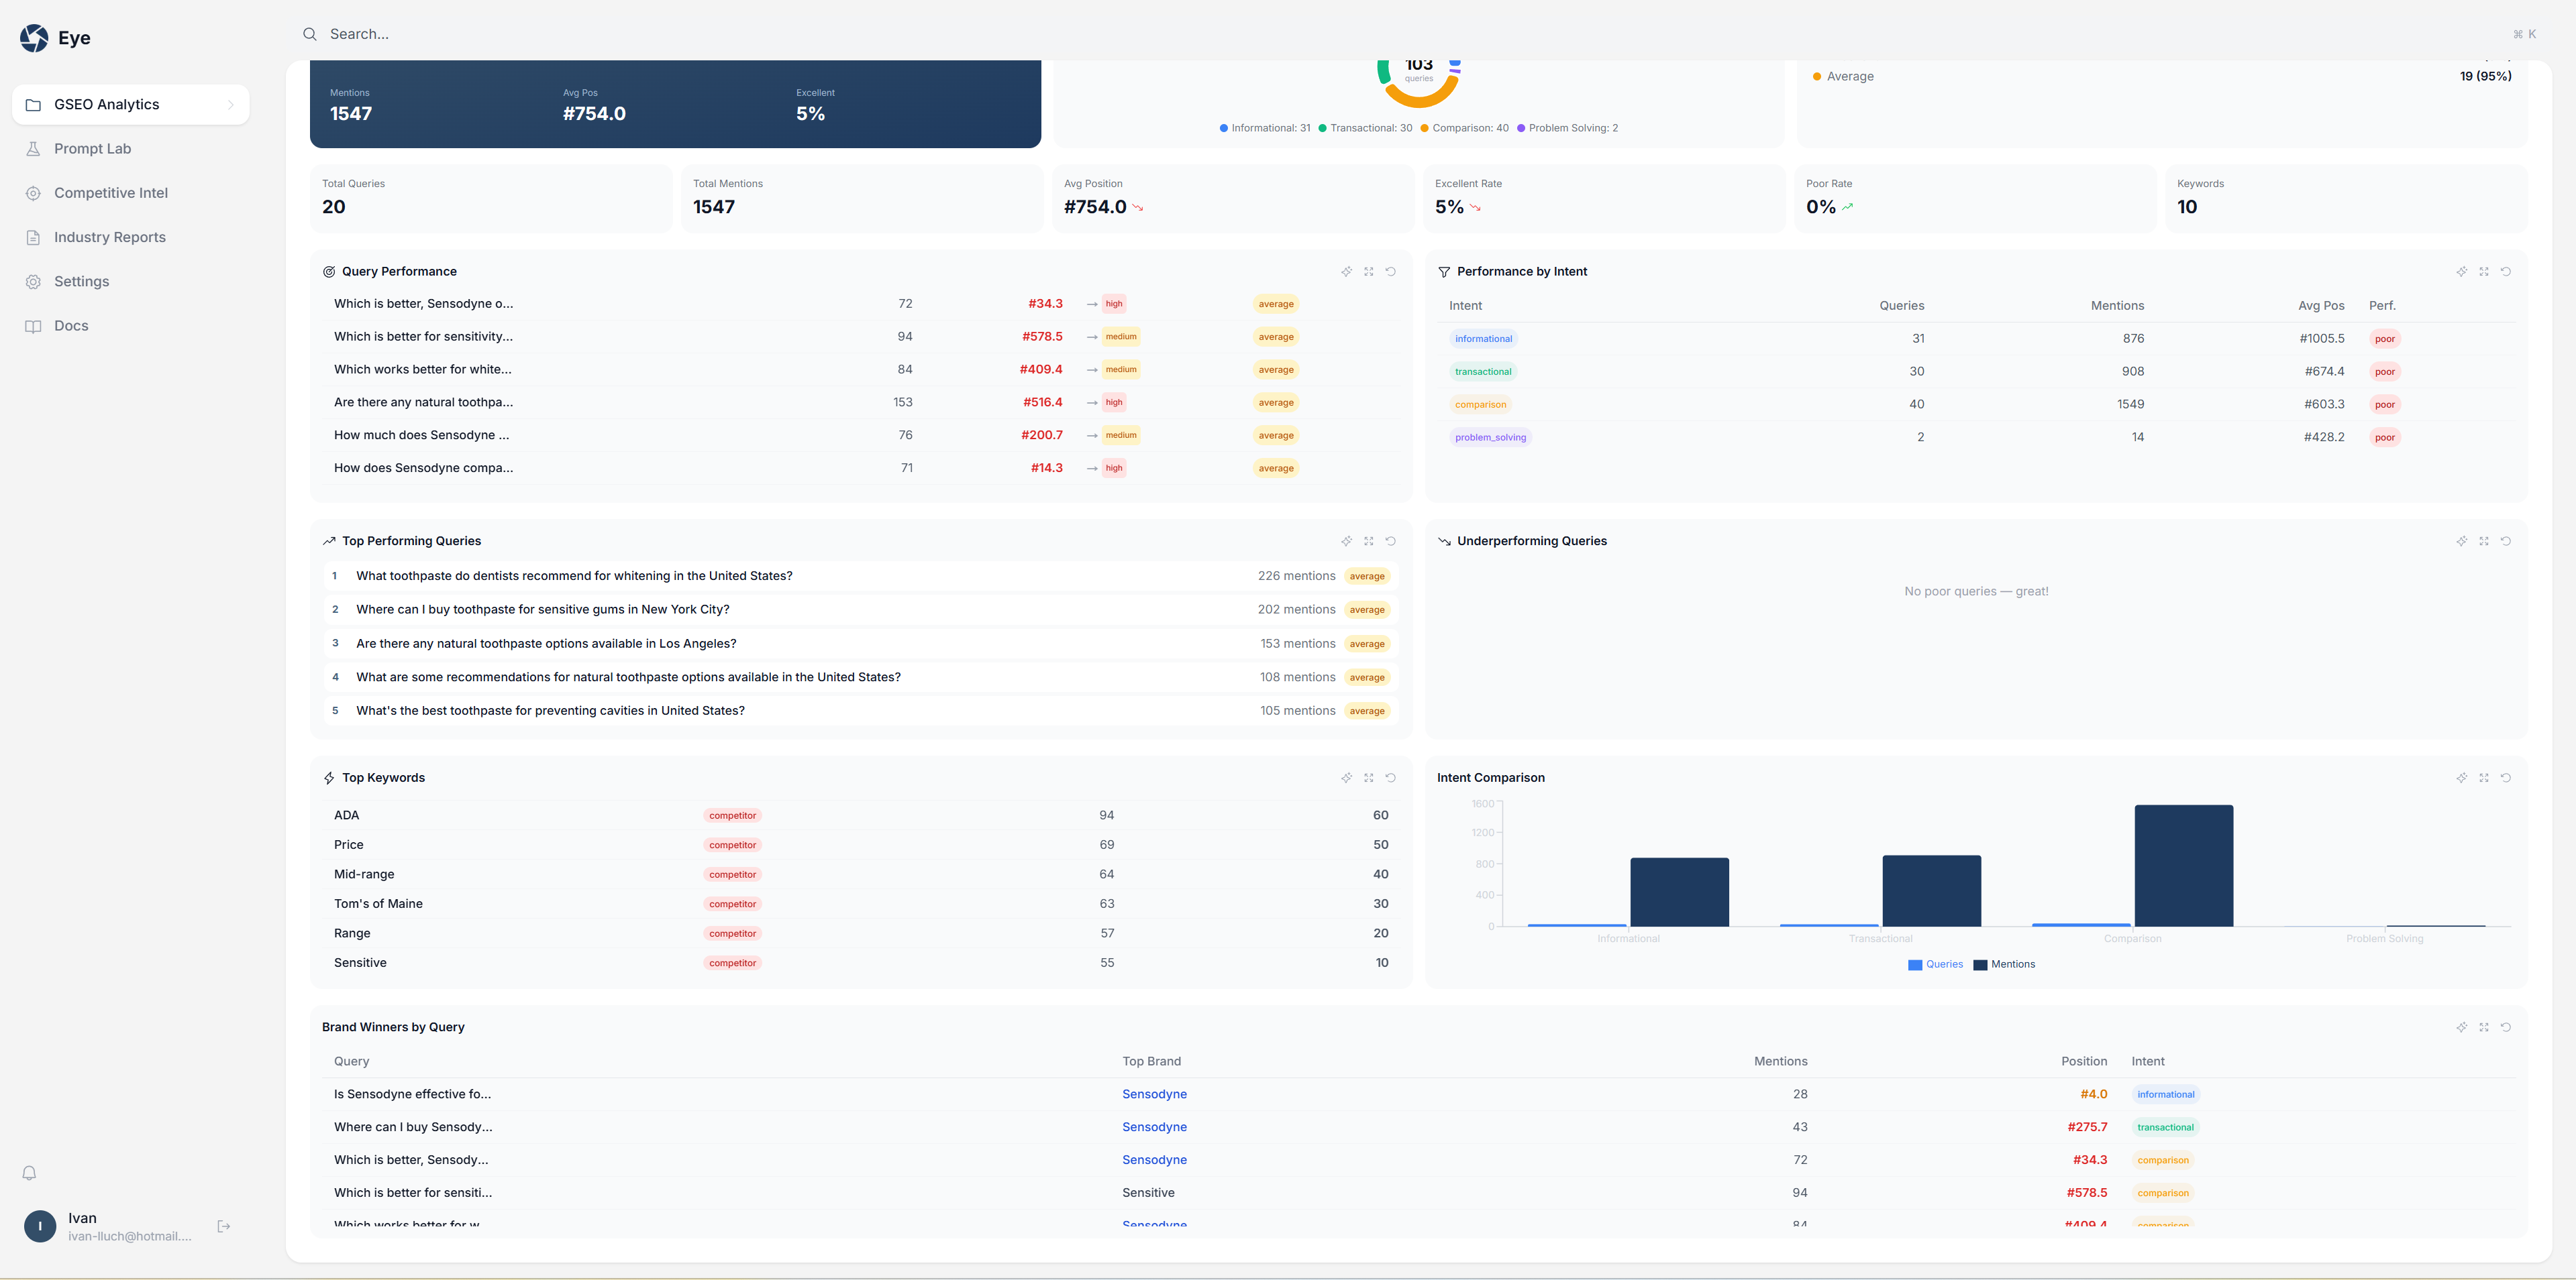Click the sparkle icon in Top Keywords panel

click(x=1346, y=778)
